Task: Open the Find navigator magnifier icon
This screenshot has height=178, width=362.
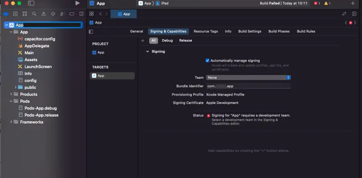Action: [x=34, y=14]
